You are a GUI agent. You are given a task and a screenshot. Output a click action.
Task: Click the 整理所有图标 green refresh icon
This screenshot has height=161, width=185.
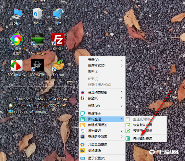point(128,131)
